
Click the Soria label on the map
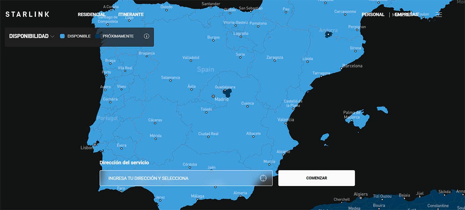click(240, 55)
